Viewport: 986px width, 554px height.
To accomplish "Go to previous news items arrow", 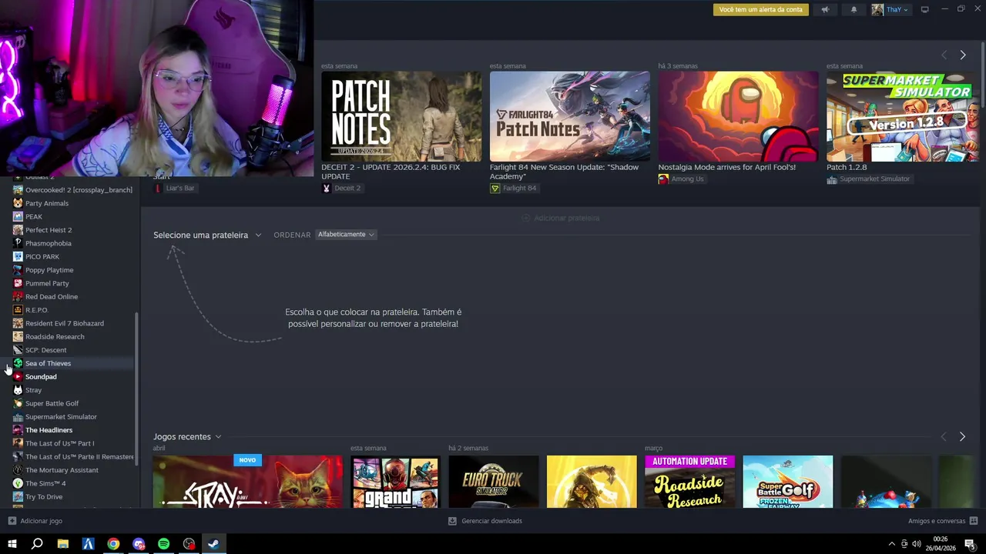I will [x=944, y=55].
